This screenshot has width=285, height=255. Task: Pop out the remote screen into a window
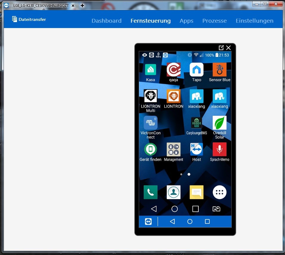click(221, 48)
